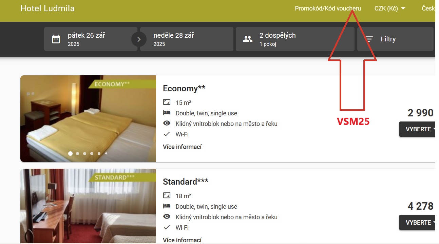This screenshot has width=439, height=244.
Task: Click the Wi-Fi label in the Standard card
Action: coord(182,228)
